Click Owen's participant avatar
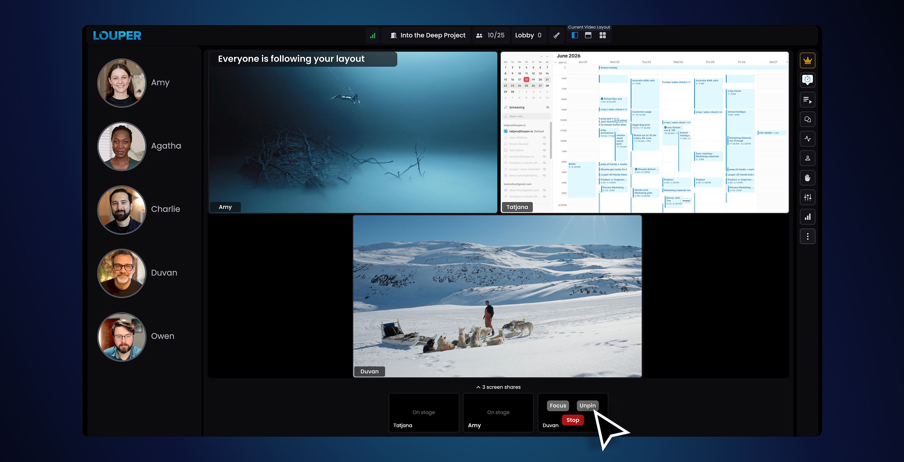The width and height of the screenshot is (904, 462). [x=122, y=337]
